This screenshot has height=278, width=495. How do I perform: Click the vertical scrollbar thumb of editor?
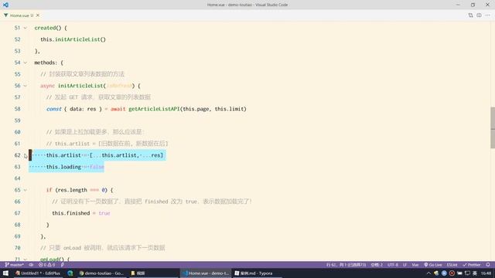(x=493, y=127)
